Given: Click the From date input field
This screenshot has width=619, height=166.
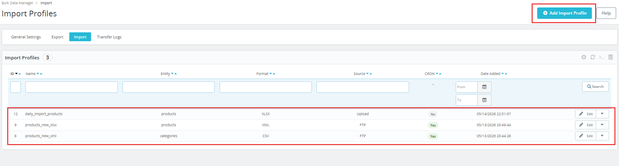Looking at the screenshot, I should (x=466, y=87).
